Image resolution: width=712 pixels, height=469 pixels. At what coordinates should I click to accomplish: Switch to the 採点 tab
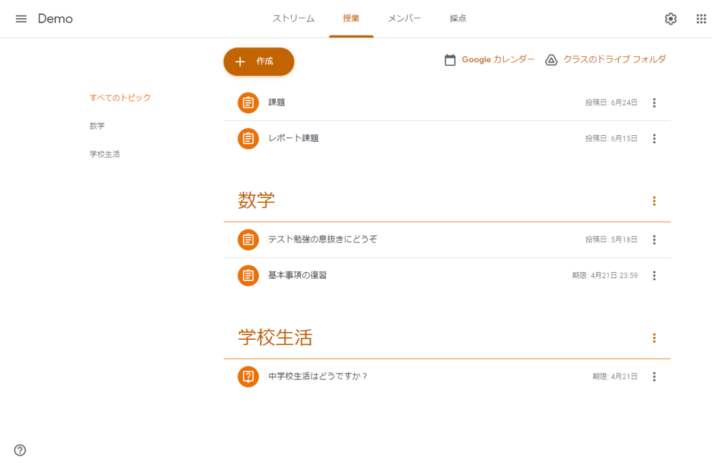(x=457, y=18)
